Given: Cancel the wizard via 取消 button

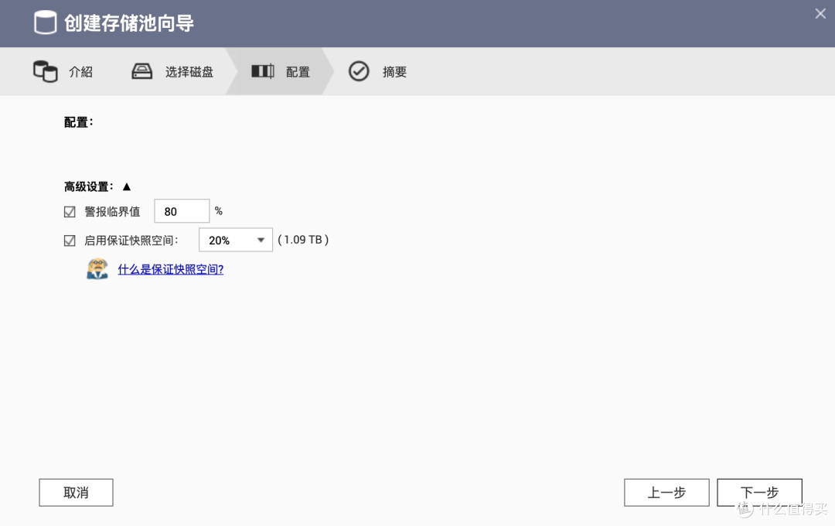Looking at the screenshot, I should pyautogui.click(x=75, y=492).
